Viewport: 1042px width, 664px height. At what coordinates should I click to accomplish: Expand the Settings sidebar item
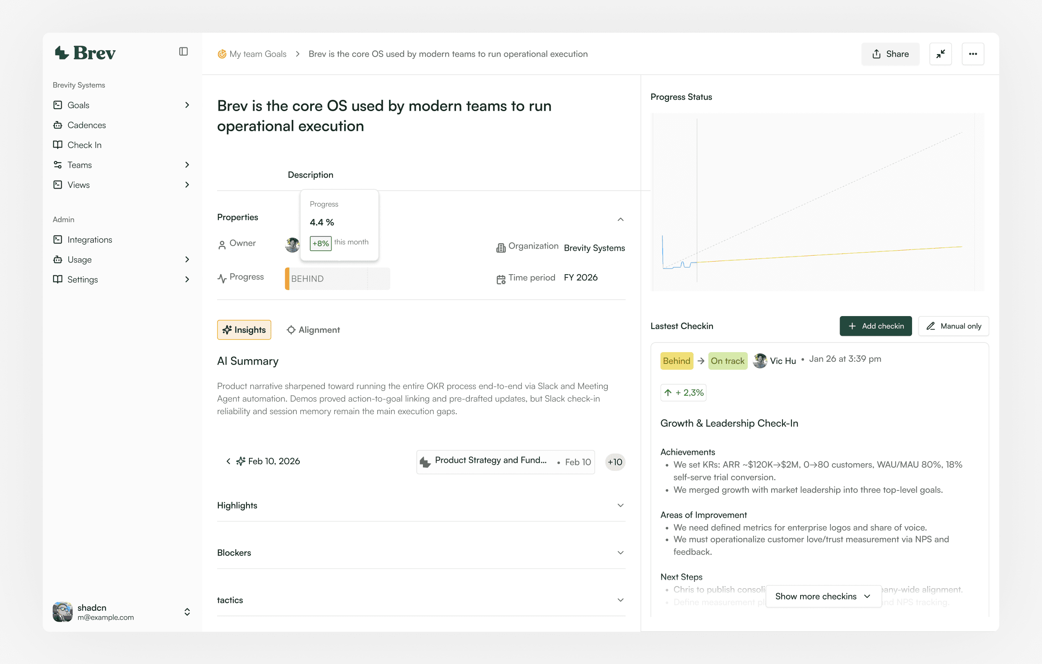[x=187, y=279]
